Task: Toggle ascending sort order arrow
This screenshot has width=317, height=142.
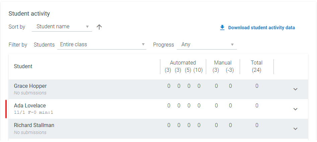Action: 99,27
